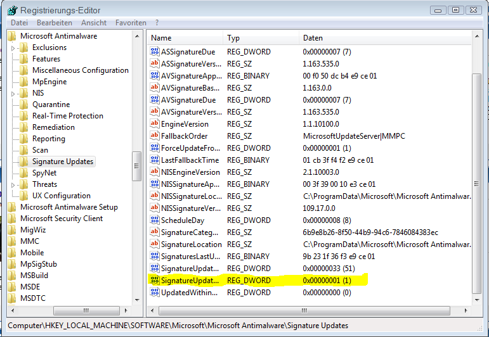Open the Ansicht menu
489x337 pixels.
(x=94, y=23)
